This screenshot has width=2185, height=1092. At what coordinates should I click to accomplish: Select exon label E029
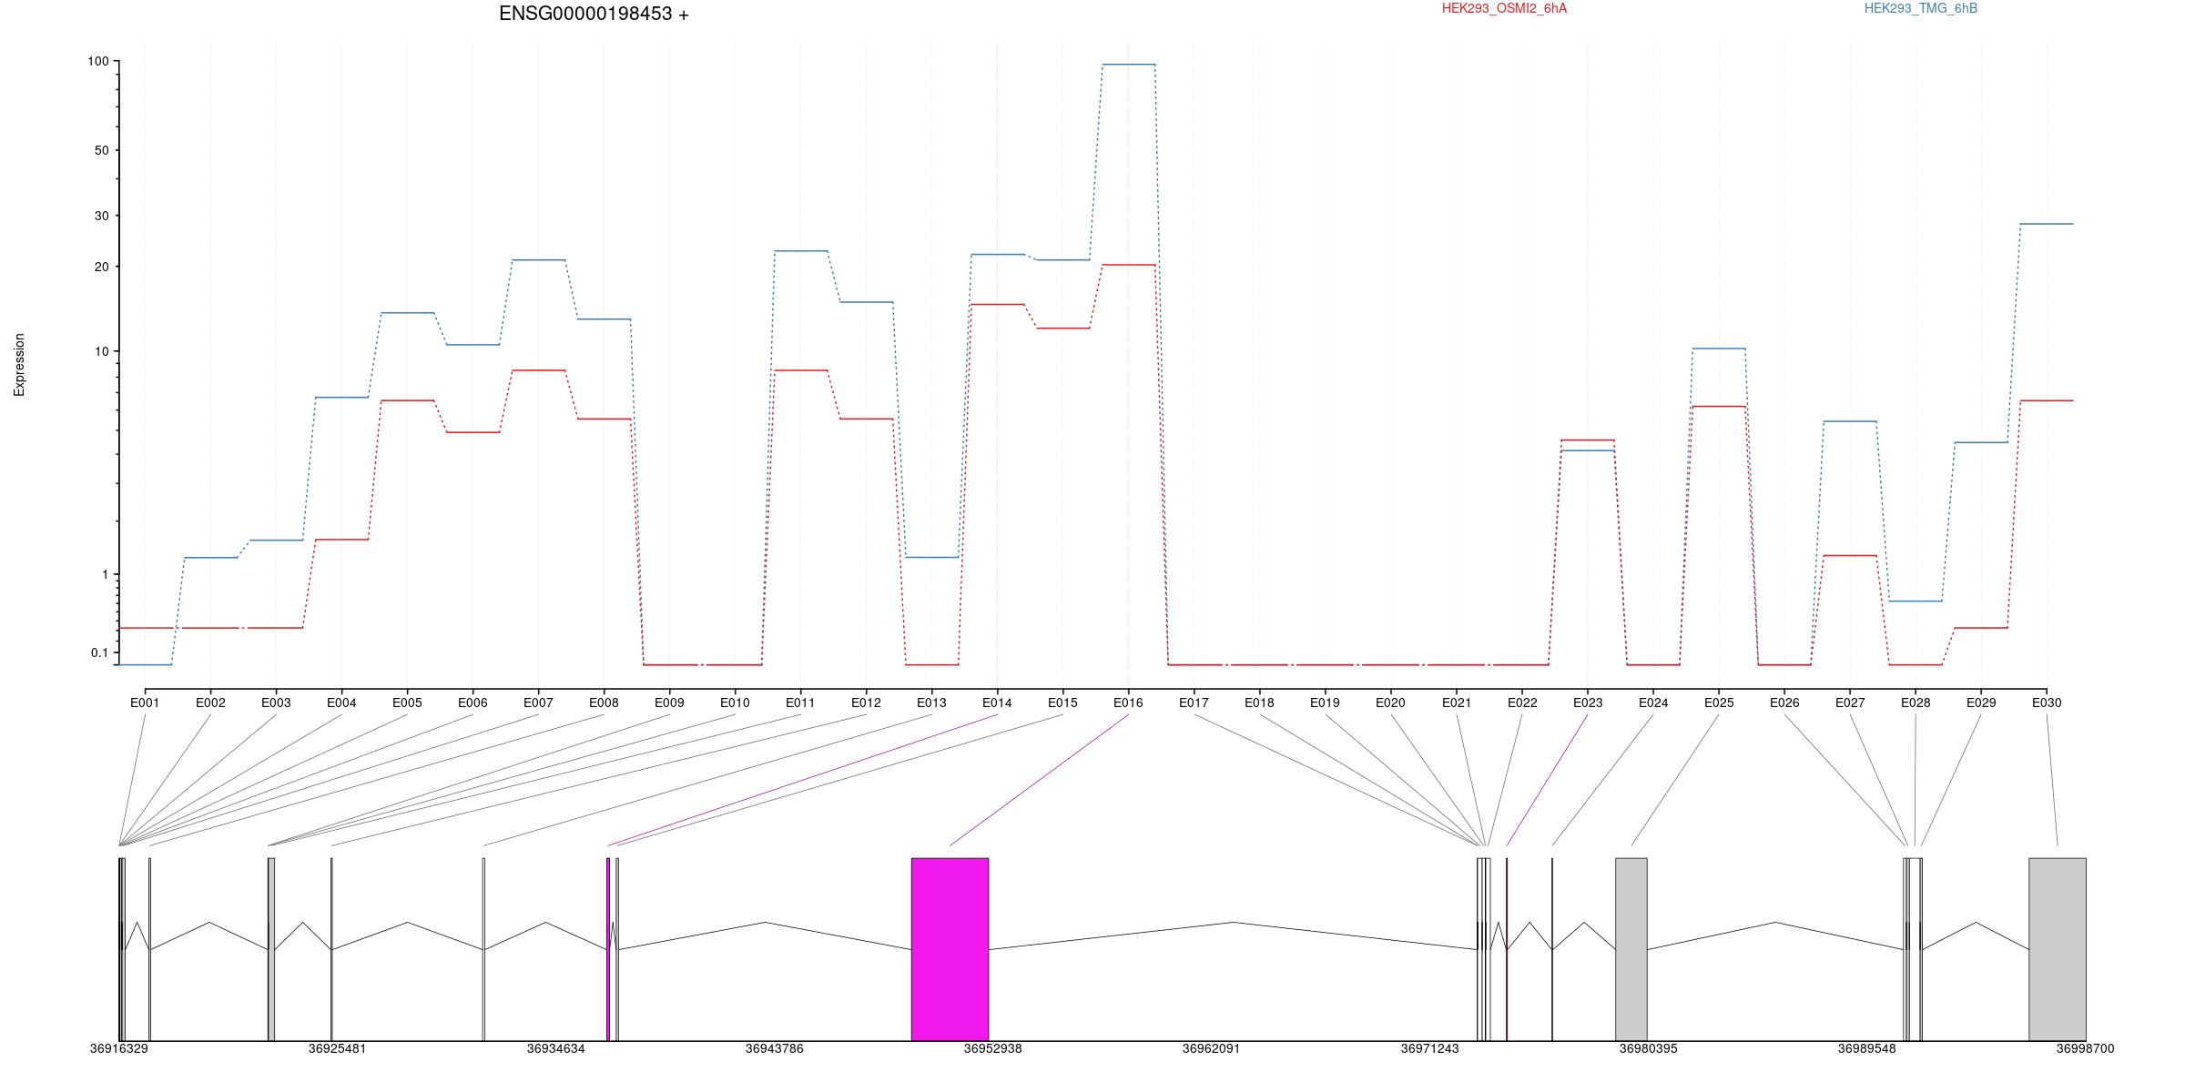1981,703
